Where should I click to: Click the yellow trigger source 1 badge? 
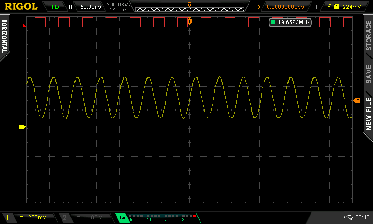coord(336,7)
